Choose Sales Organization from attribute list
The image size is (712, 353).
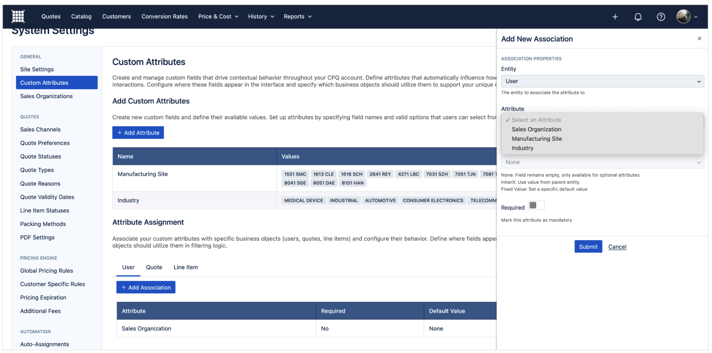click(537, 129)
